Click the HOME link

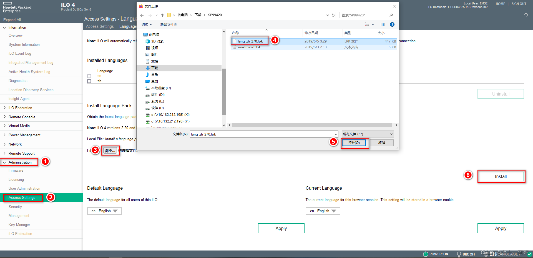501,4
